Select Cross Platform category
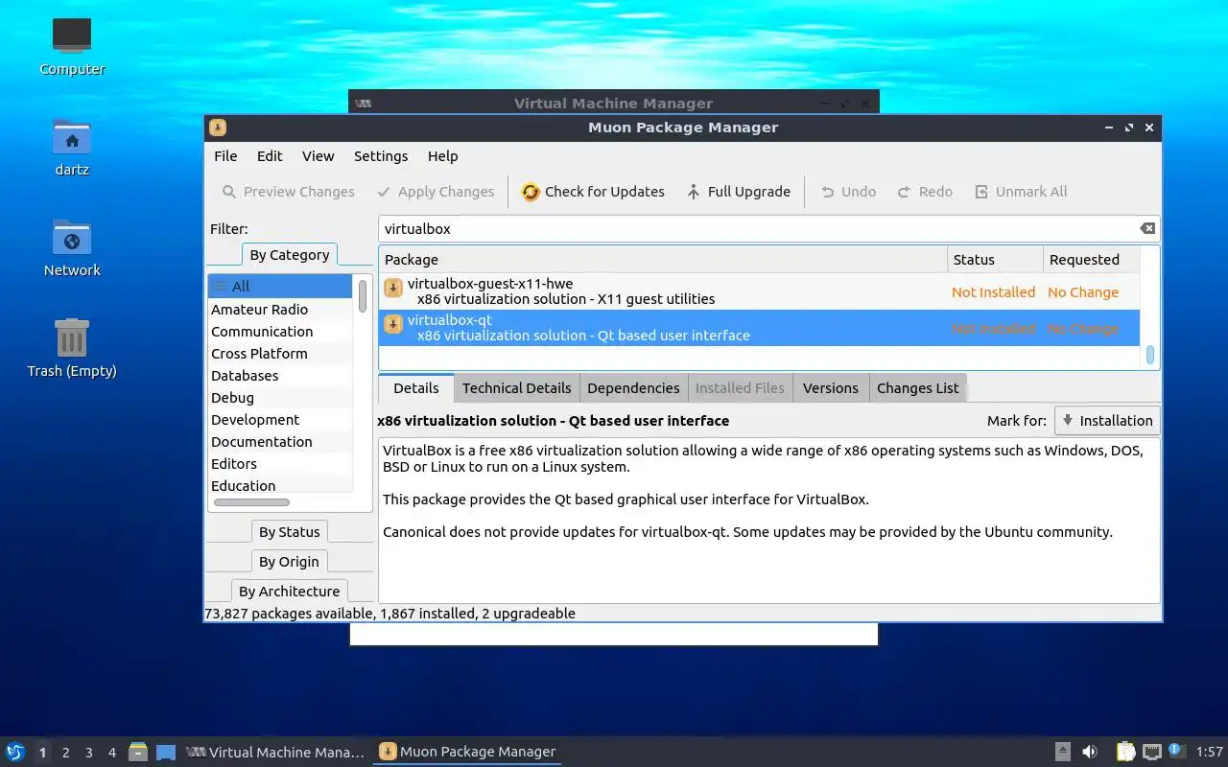Screen dimensions: 1228x767 pyautogui.click(x=280, y=354)
